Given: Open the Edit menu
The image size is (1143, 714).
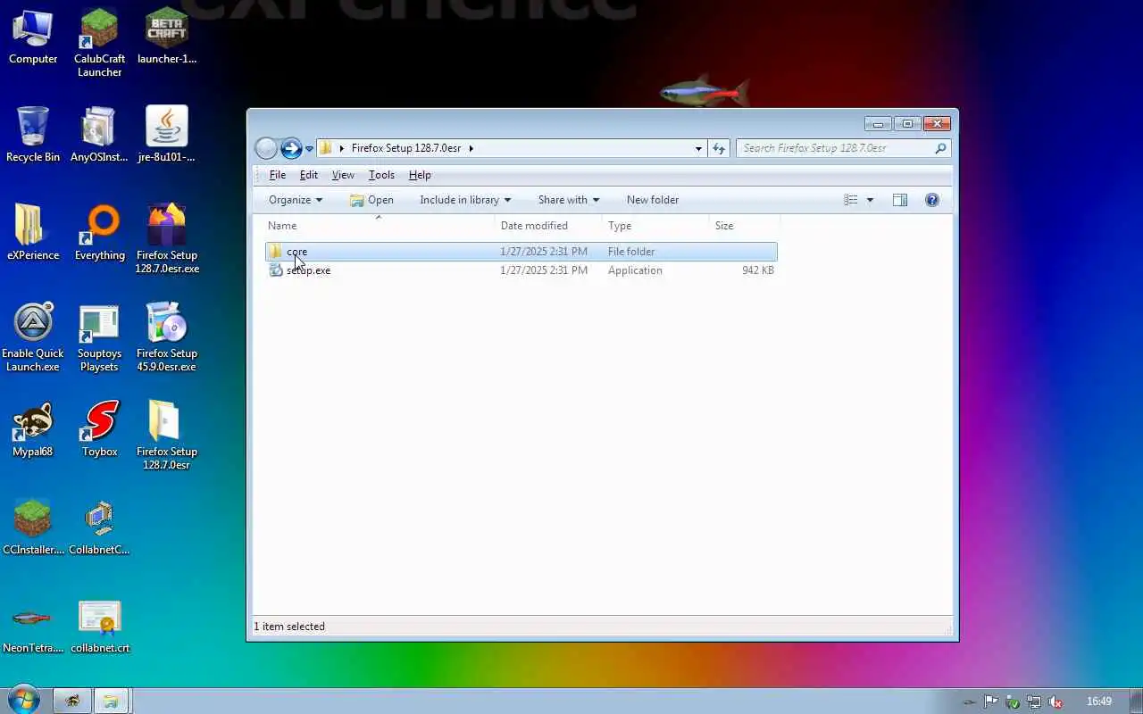Looking at the screenshot, I should pos(309,175).
